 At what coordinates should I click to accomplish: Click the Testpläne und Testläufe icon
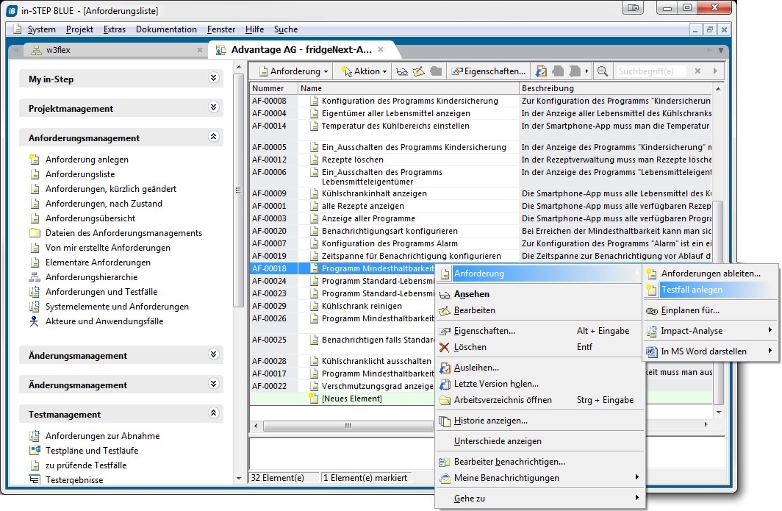click(35, 451)
